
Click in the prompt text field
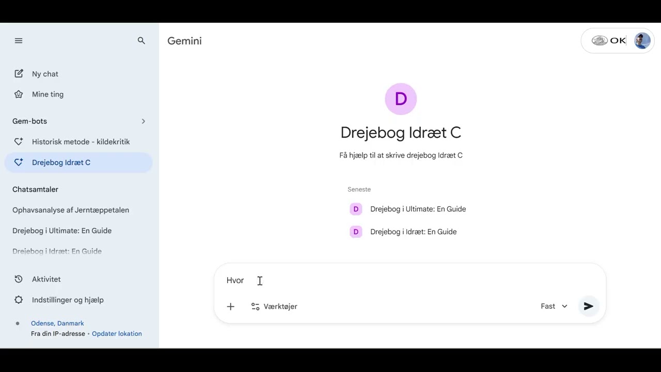[x=410, y=281]
